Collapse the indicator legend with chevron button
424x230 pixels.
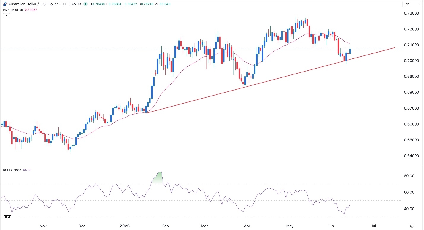[7, 16]
